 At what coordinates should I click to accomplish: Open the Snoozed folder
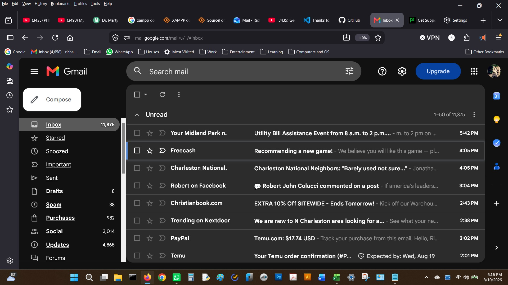coord(57,151)
